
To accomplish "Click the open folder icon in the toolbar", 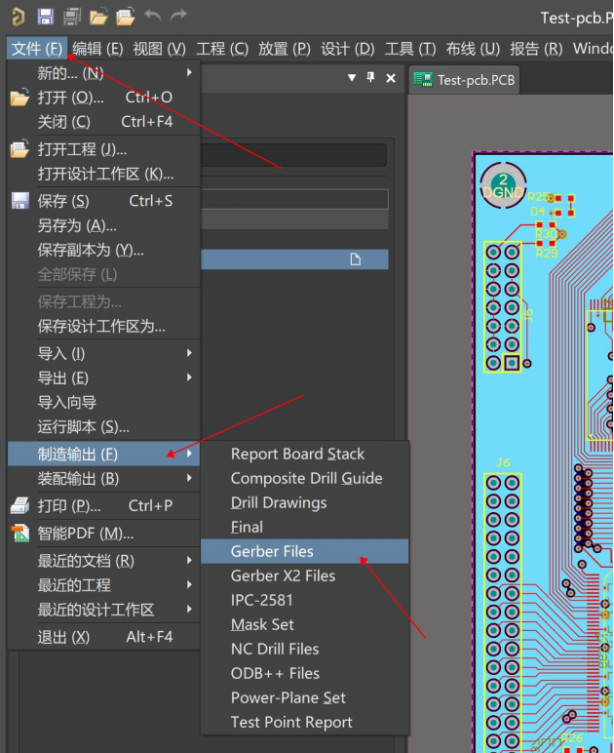I will [98, 18].
